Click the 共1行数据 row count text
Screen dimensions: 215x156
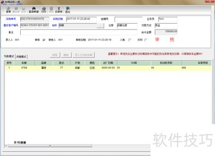20,143
